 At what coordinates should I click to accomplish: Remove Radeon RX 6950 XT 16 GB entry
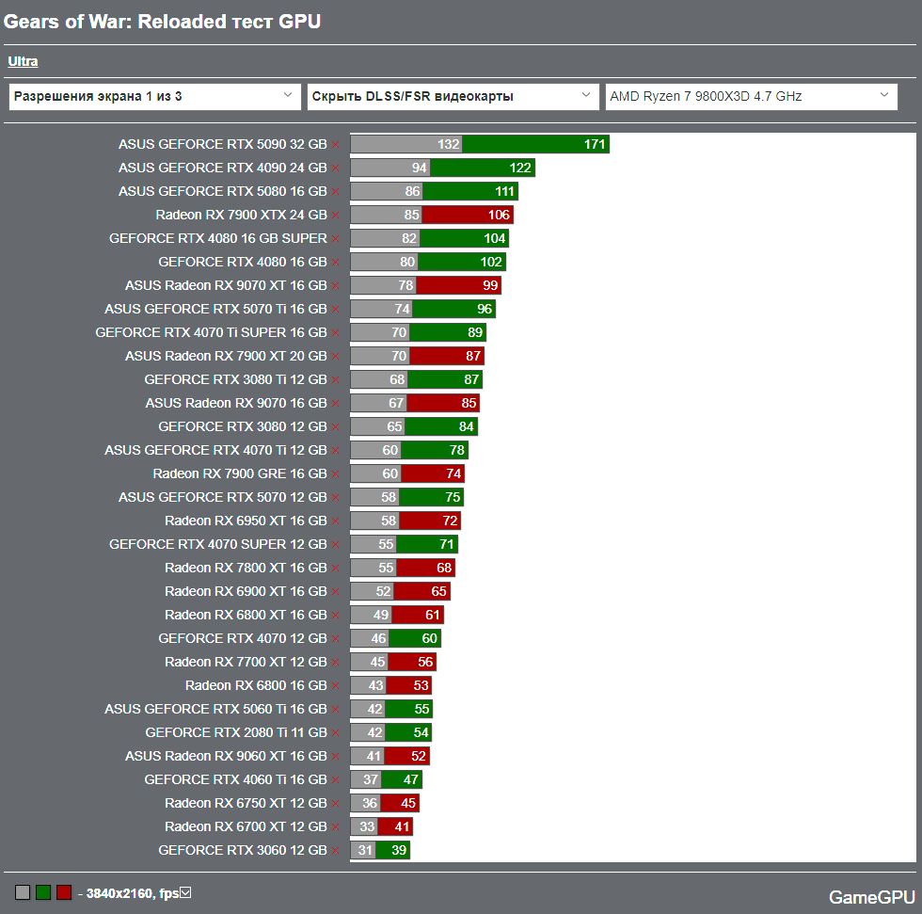click(x=335, y=521)
